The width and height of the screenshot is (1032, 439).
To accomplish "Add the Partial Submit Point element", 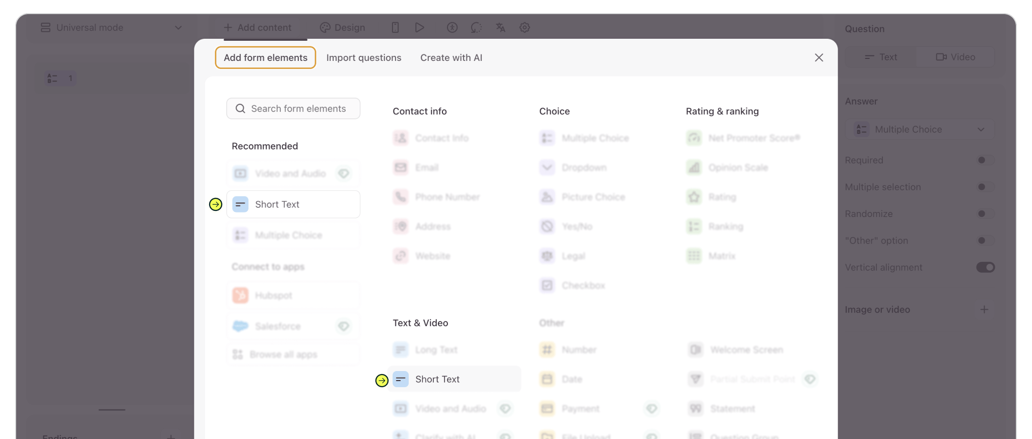I will pyautogui.click(x=742, y=379).
